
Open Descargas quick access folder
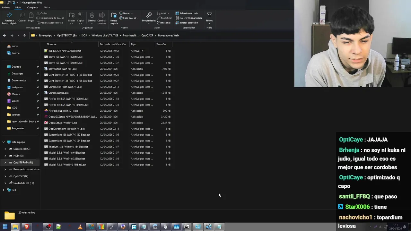17,73
